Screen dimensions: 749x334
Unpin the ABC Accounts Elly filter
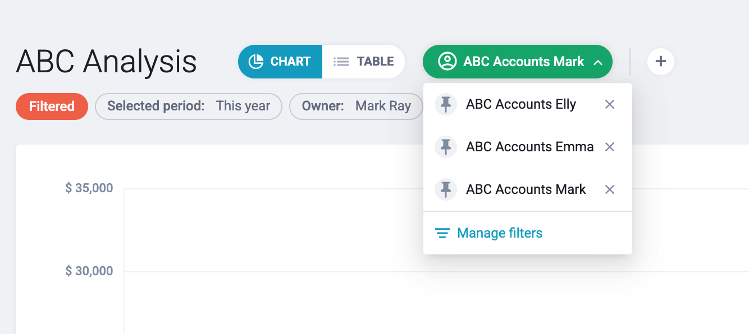(446, 104)
